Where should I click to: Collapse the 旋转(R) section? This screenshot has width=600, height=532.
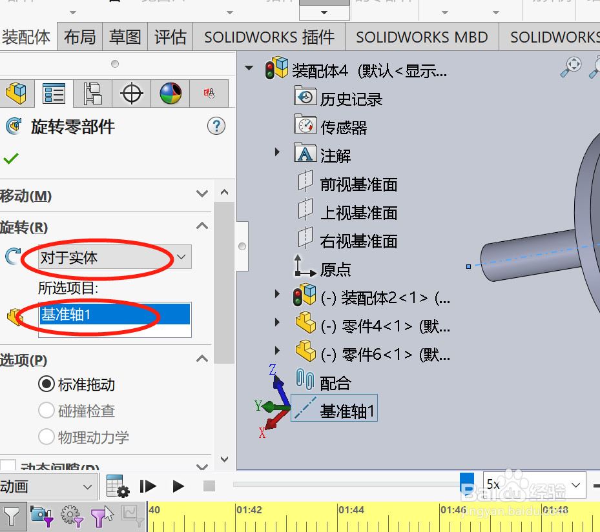(x=202, y=226)
